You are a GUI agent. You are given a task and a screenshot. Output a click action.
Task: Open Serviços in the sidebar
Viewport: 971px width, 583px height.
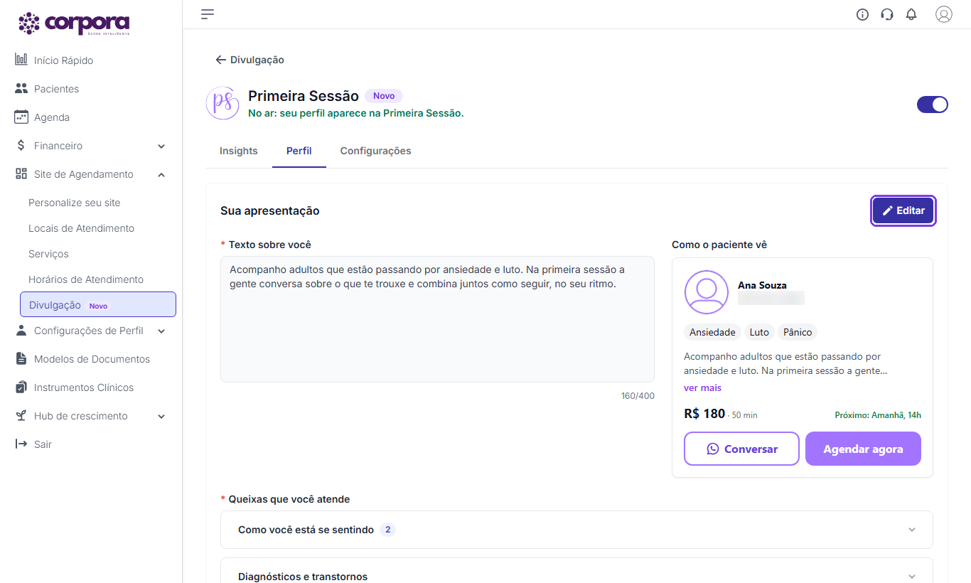click(x=48, y=254)
